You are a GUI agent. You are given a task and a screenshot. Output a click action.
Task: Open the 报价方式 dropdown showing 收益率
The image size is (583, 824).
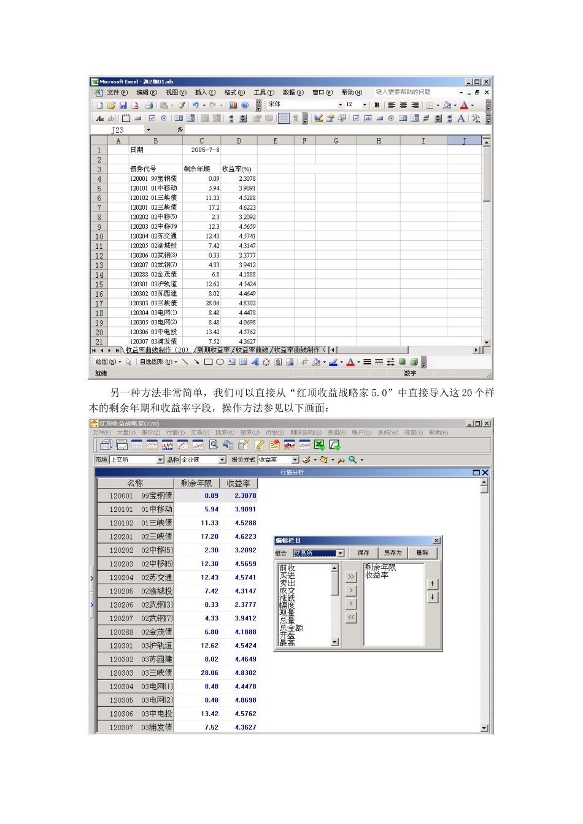(295, 460)
